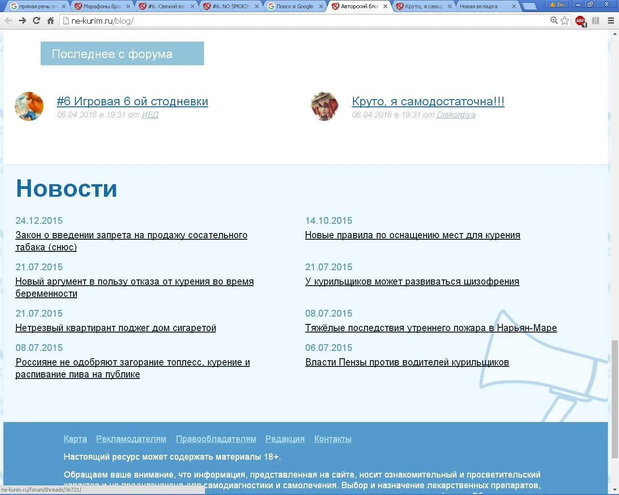
Task: Open the 'Редакция' footer link
Action: point(285,439)
